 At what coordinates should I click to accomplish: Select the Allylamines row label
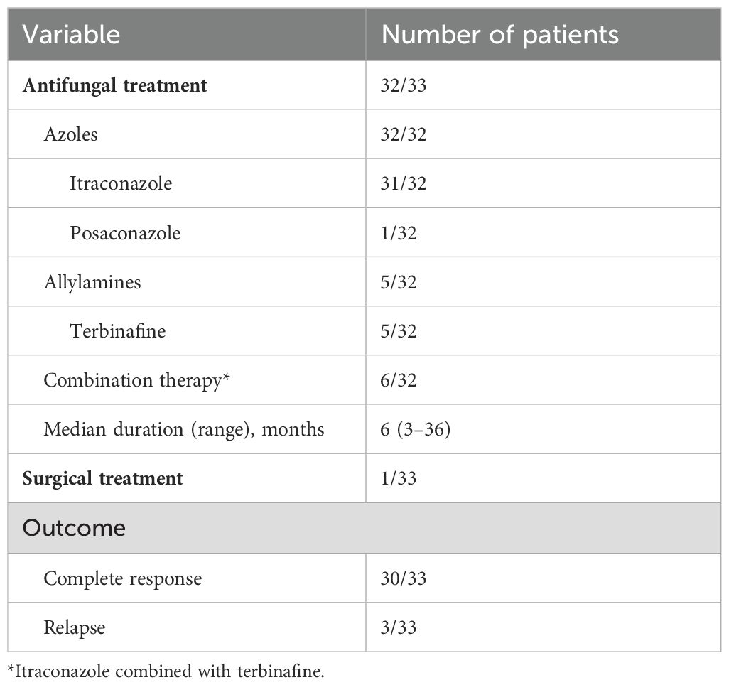point(92,282)
